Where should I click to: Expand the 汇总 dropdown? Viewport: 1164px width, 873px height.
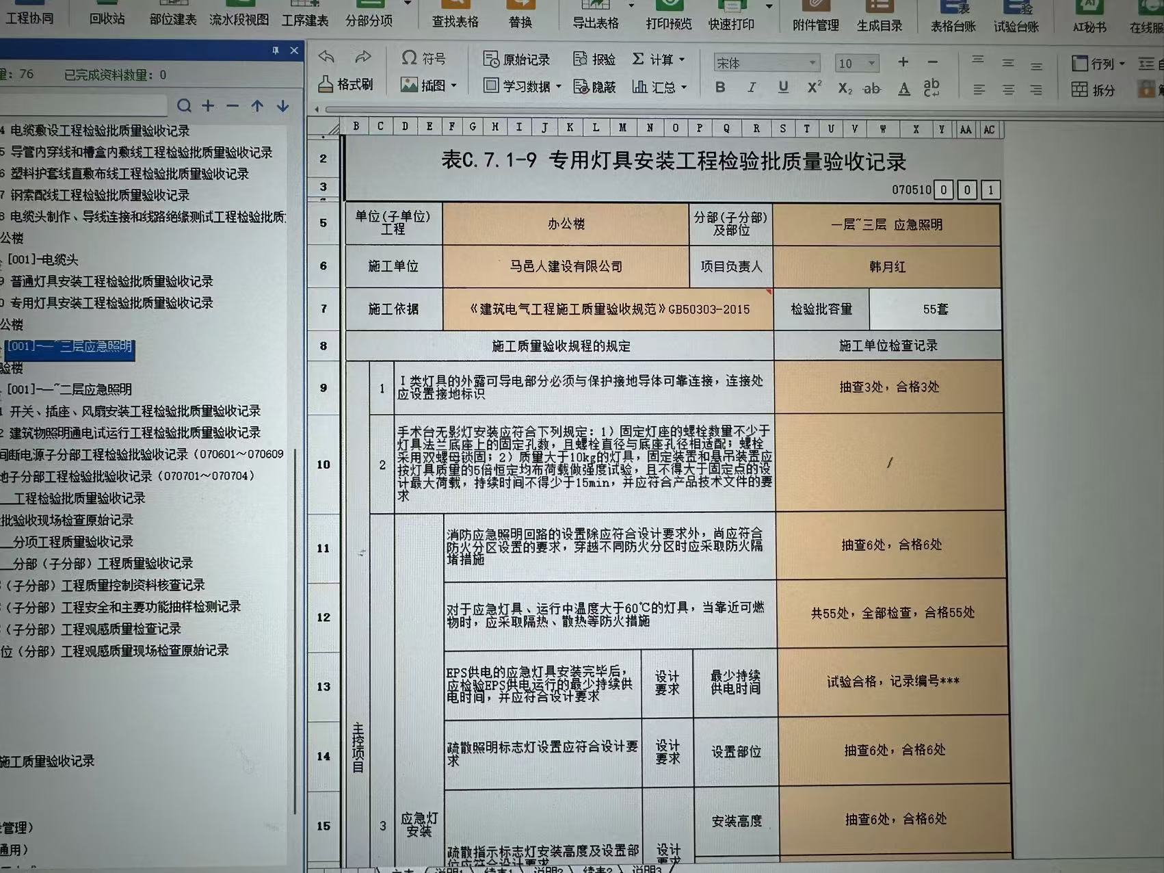tap(684, 88)
